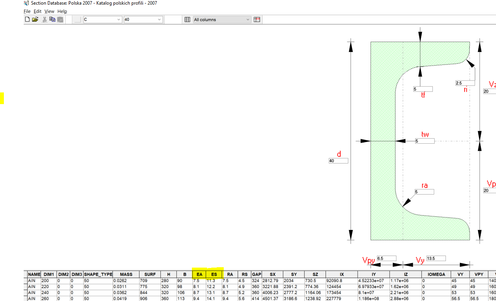Click the NAME column header

pos(34,274)
